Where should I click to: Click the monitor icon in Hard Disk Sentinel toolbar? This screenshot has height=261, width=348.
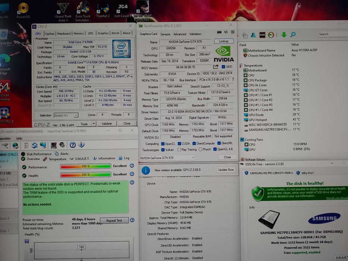point(53,145)
